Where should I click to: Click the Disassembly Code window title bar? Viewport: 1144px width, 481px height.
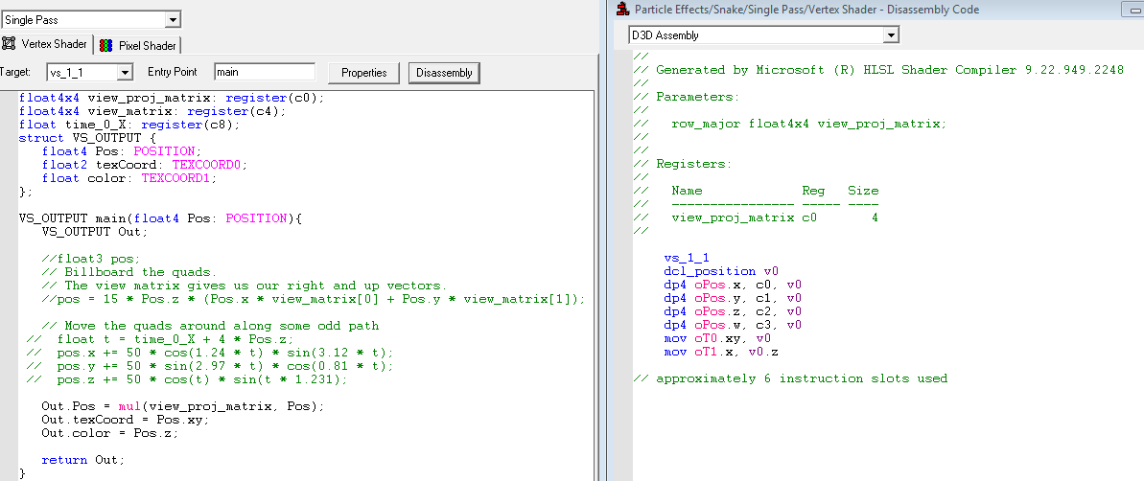pyautogui.click(x=815, y=10)
